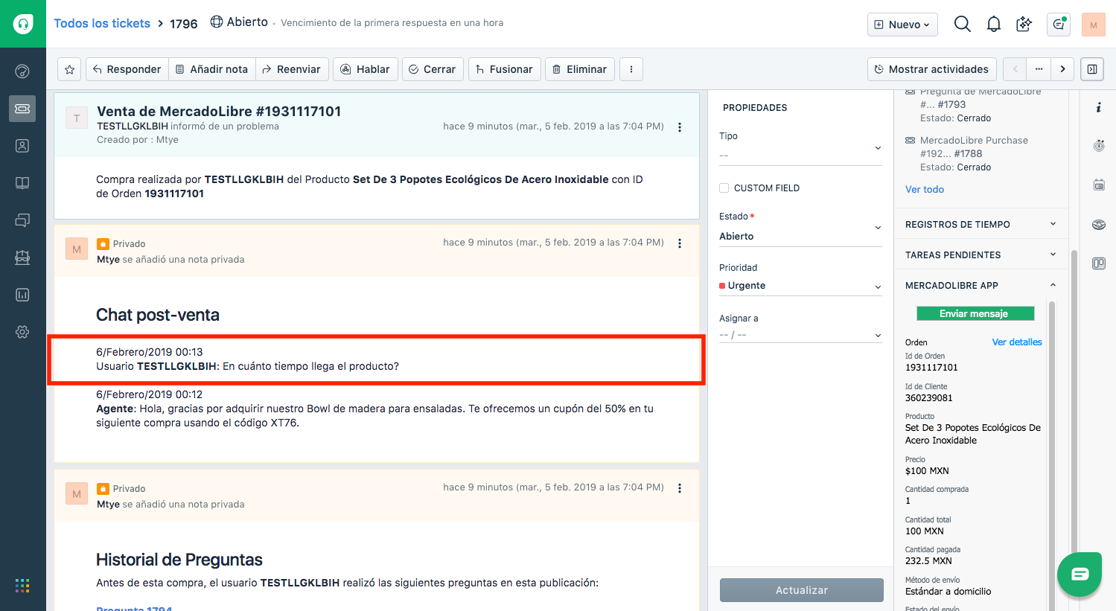Click Cerrar to close the ticket
Screen dimensions: 1116x611
(433, 69)
